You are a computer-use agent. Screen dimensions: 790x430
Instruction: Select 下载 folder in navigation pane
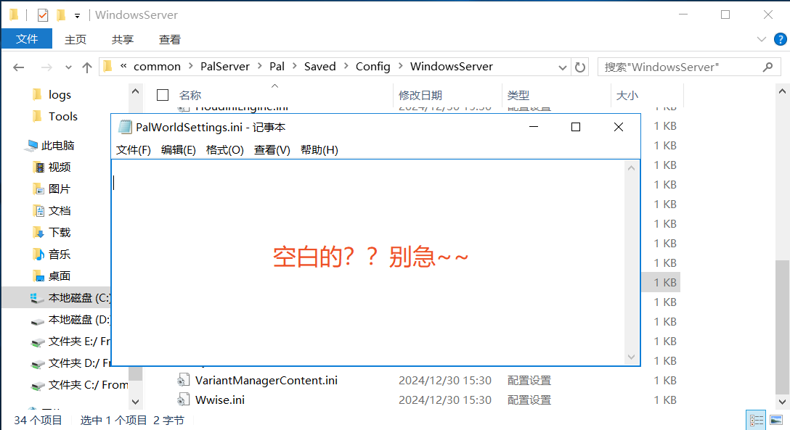point(59,232)
